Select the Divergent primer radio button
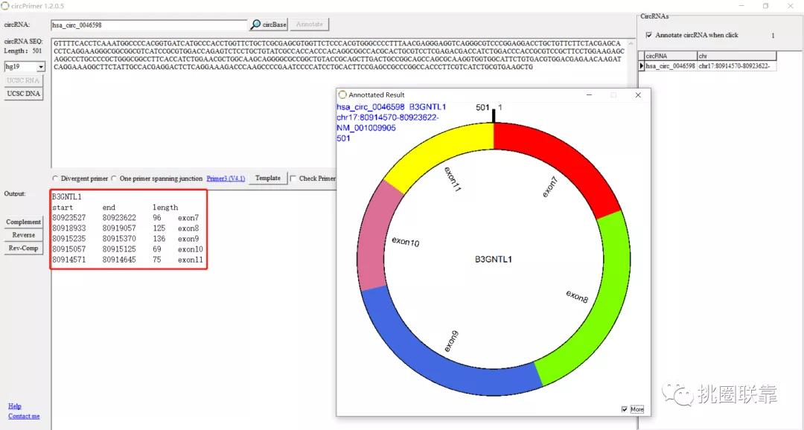The height and width of the screenshot is (430, 804). click(56, 179)
